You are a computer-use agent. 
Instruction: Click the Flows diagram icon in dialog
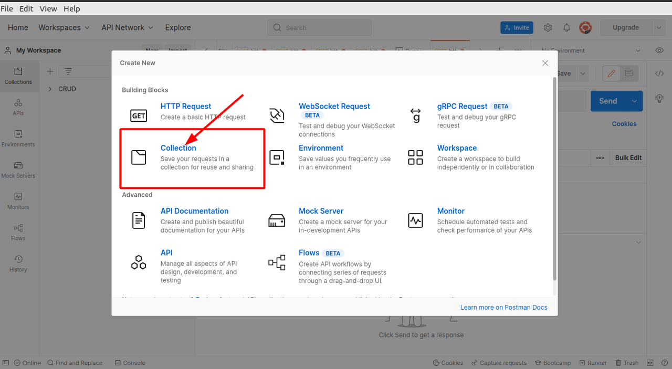click(277, 262)
